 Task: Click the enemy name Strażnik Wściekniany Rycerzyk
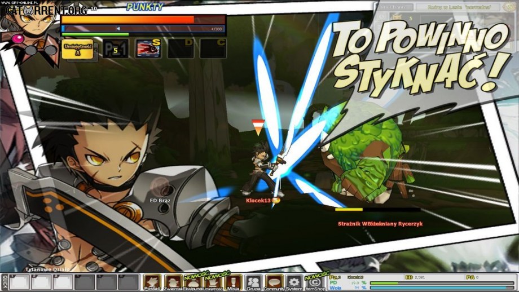(380, 224)
